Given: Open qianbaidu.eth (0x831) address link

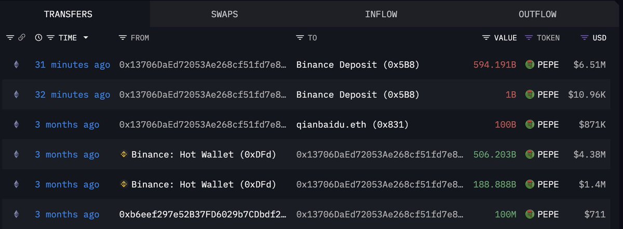Looking at the screenshot, I should [353, 125].
